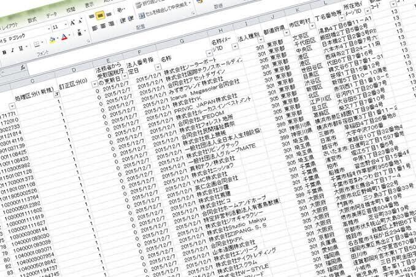Open filter dropdown for 法人種別

[261, 40]
